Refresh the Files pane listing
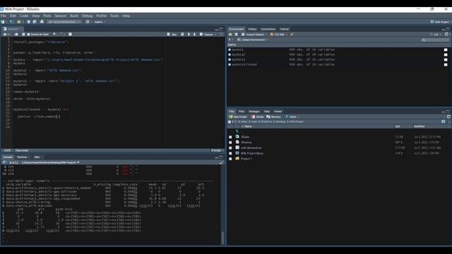Image resolution: width=452 pixels, height=254 pixels. click(x=448, y=117)
